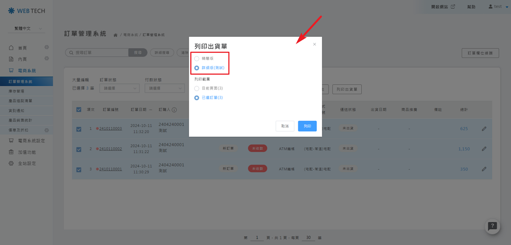Select the 已選訂單(3) radio option
The width and height of the screenshot is (511, 245).
pos(197,97)
